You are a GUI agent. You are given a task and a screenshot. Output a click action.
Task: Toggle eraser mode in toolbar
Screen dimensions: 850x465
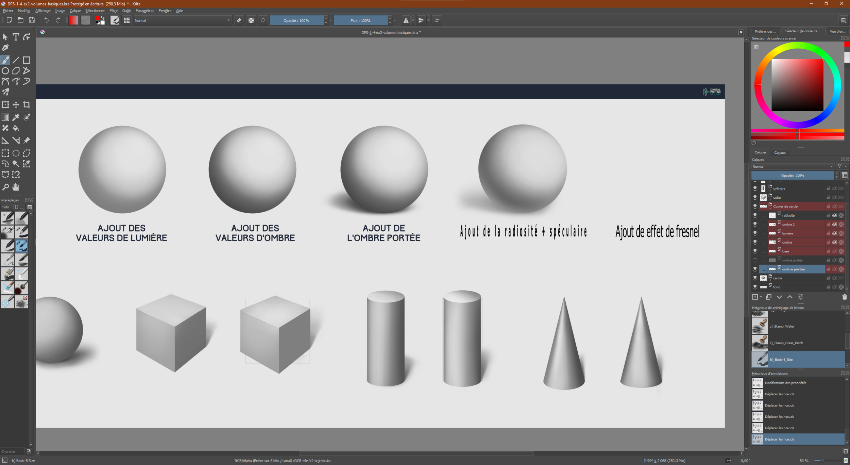pyautogui.click(x=239, y=20)
